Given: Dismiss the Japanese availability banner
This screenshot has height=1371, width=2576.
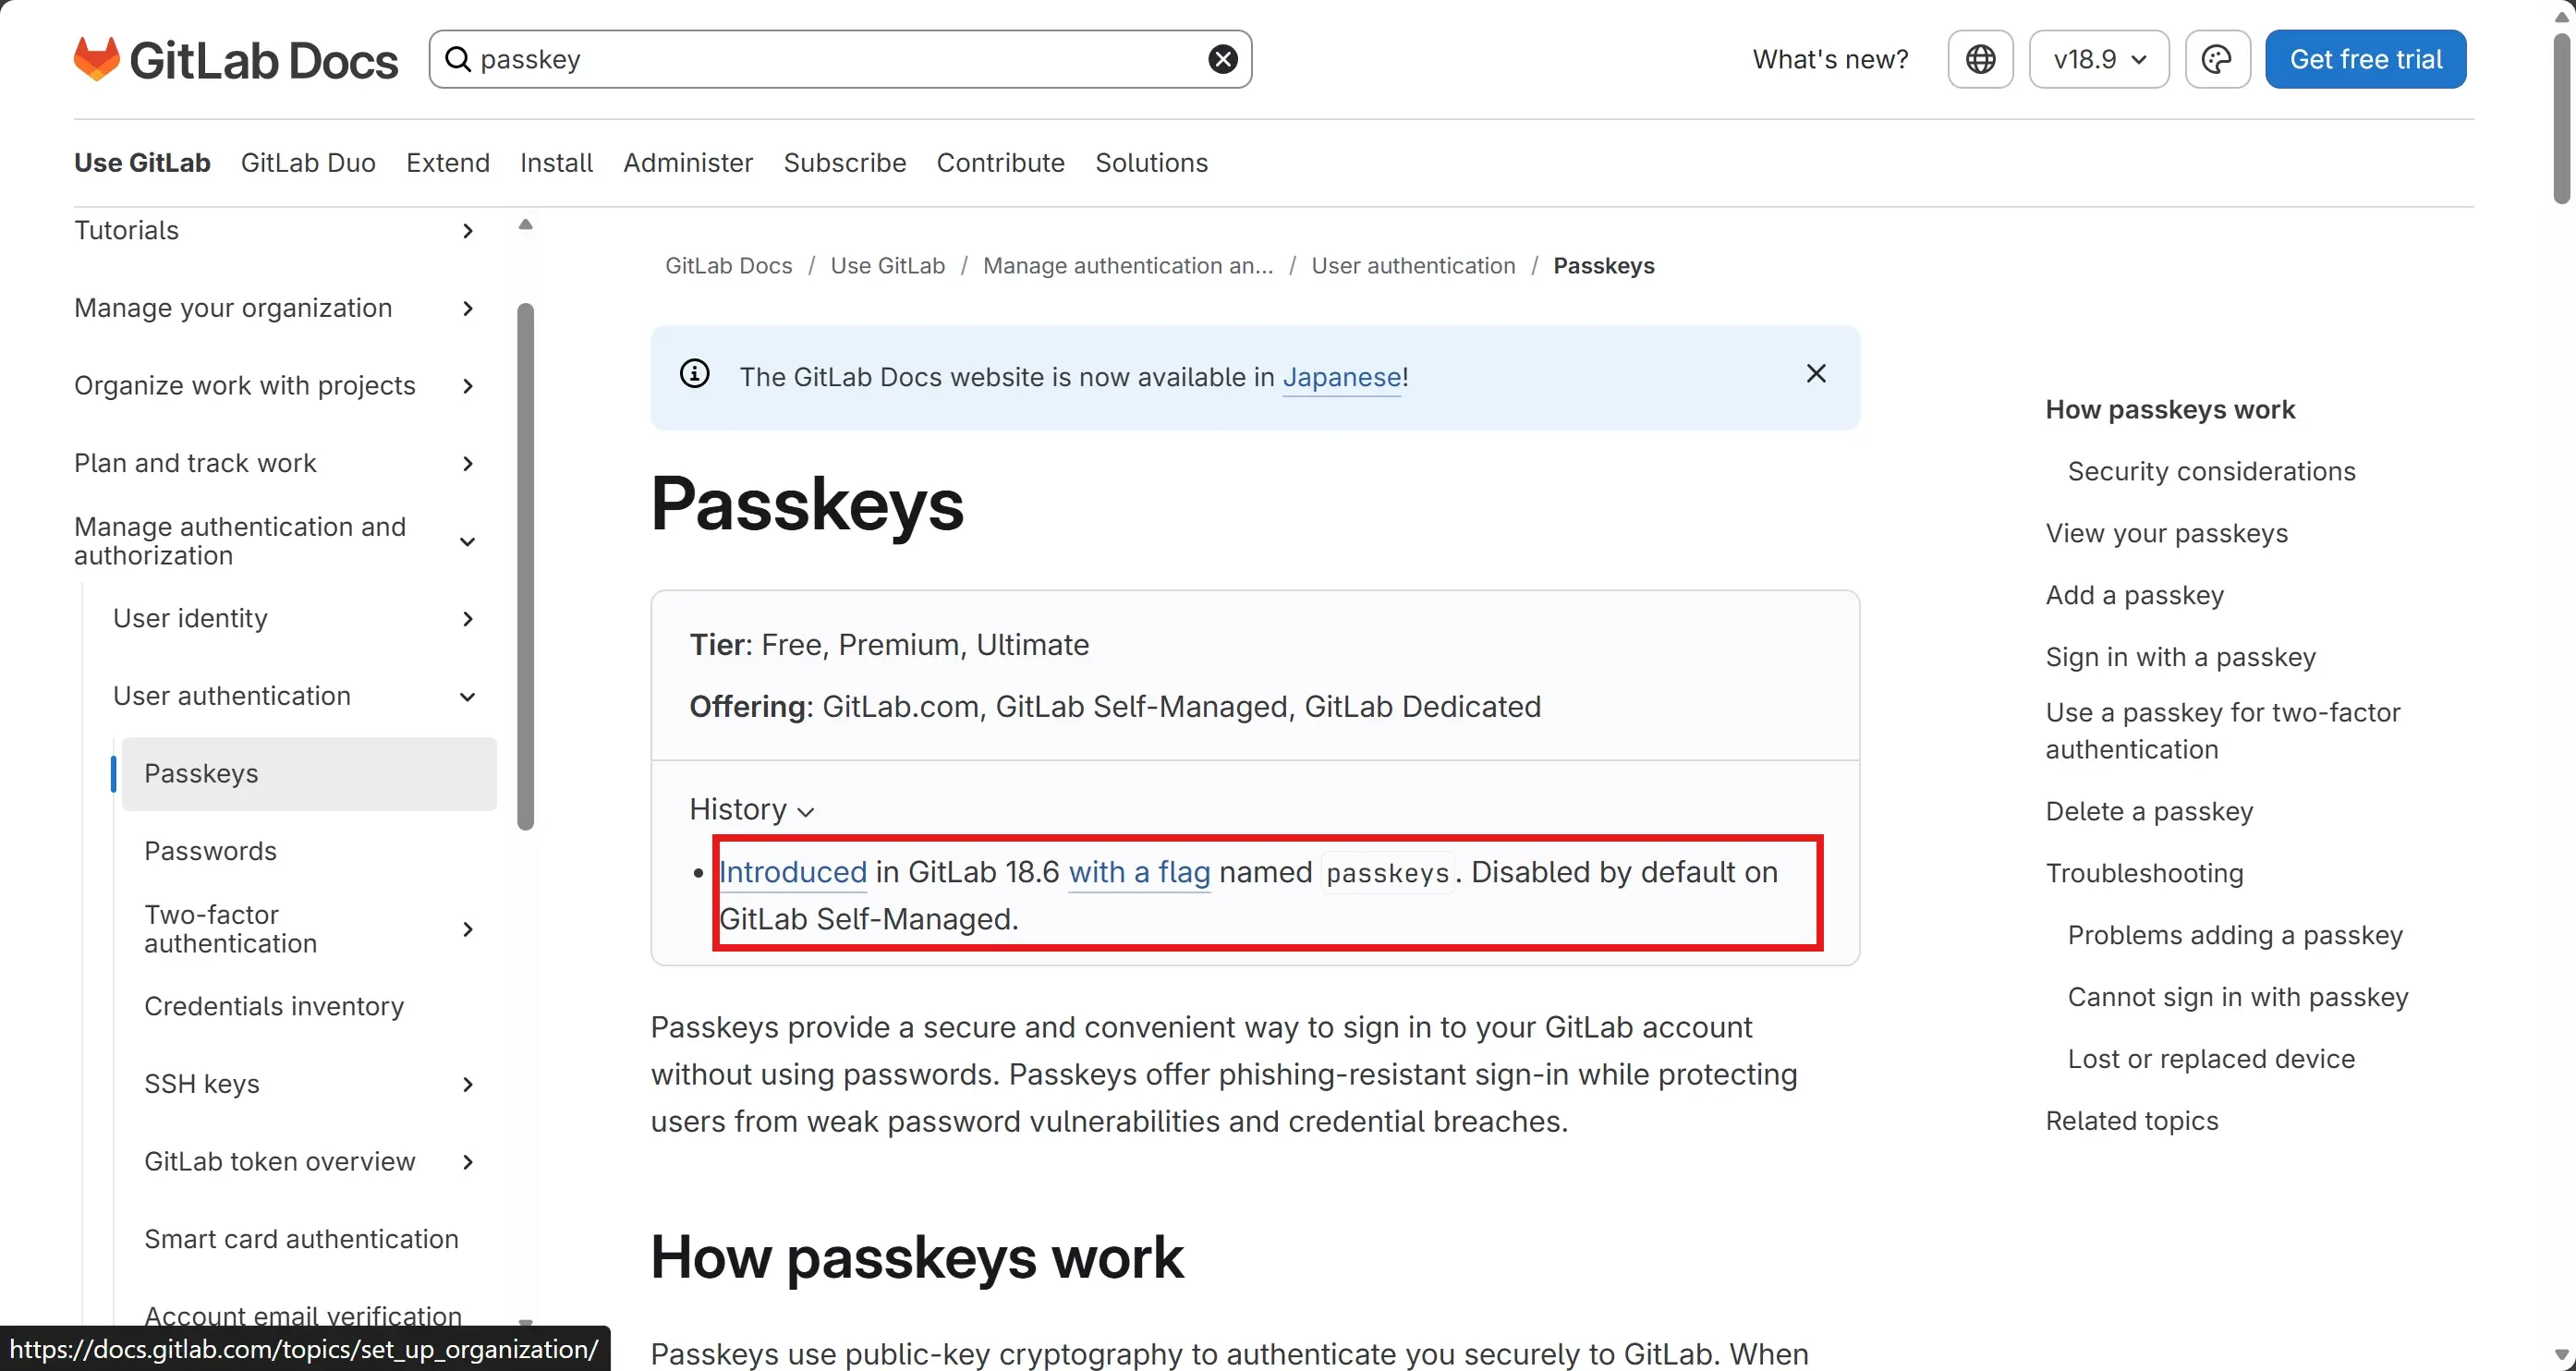Looking at the screenshot, I should 1816,373.
